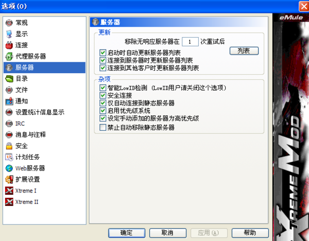
Task: Click the 显示 (Display) monitor icon
Action: click(x=9, y=34)
